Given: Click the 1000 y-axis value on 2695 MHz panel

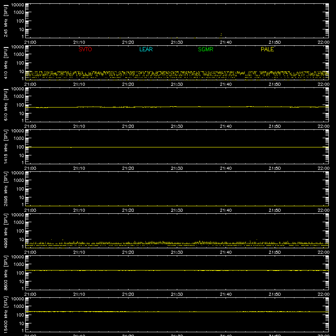Looking at the screenshot, I should 19,181.
